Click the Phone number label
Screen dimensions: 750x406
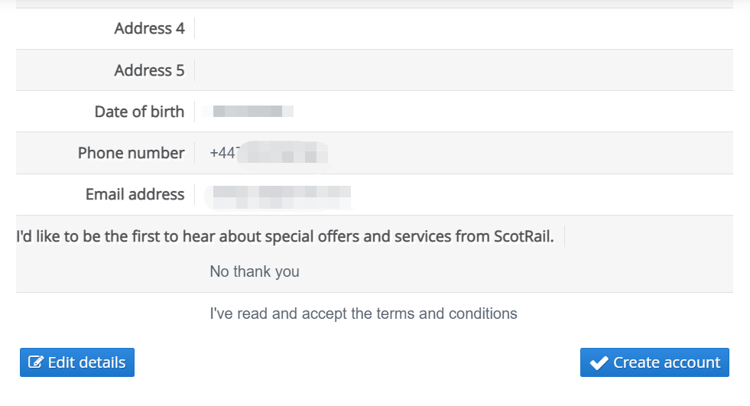131,153
